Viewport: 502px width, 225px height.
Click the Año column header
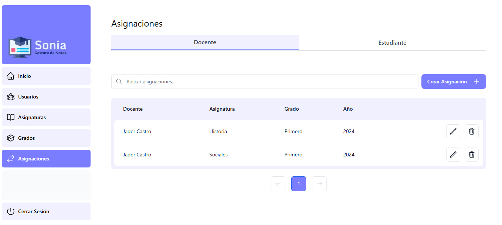click(x=348, y=109)
